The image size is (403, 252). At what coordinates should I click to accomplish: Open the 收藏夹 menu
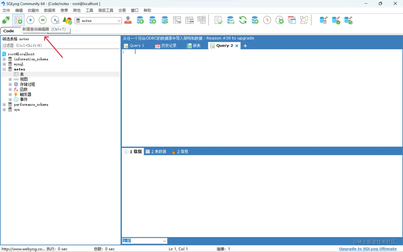(33, 10)
